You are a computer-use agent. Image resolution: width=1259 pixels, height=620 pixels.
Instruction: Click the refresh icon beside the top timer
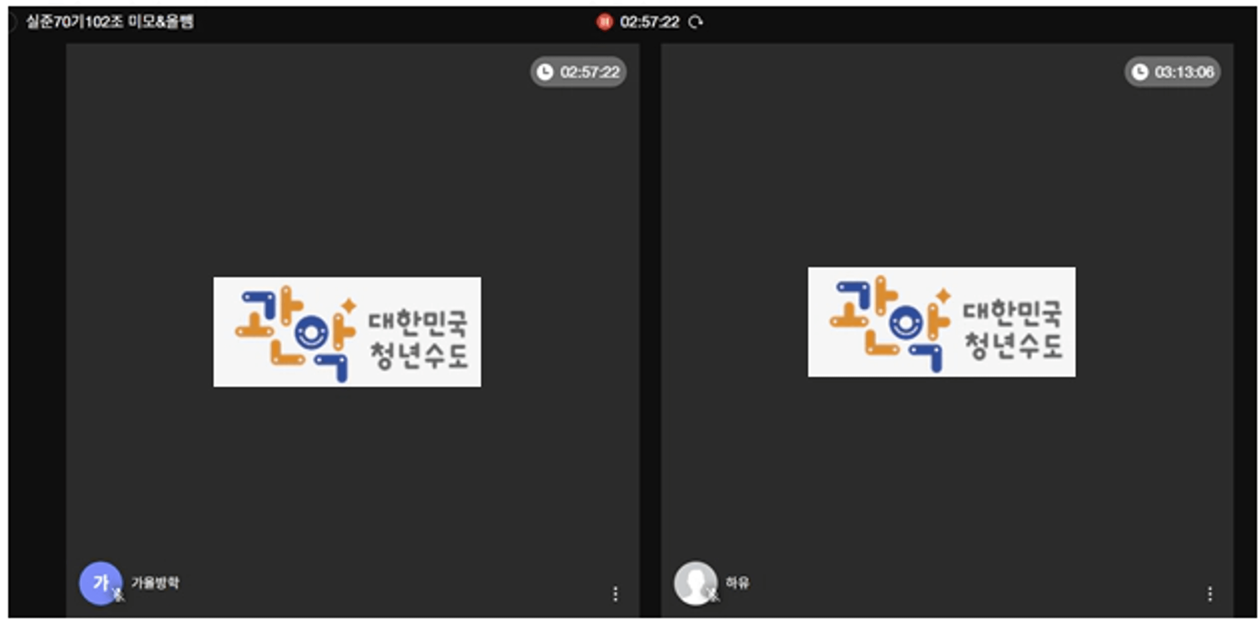[695, 22]
